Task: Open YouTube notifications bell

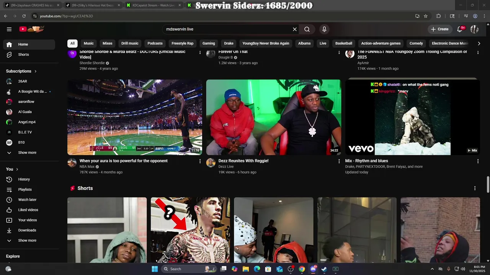Action: 461,29
